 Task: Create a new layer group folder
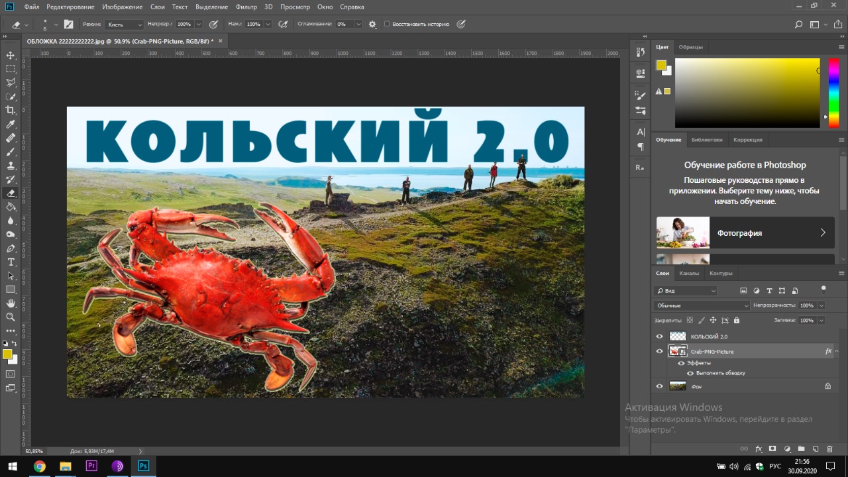[x=801, y=449]
